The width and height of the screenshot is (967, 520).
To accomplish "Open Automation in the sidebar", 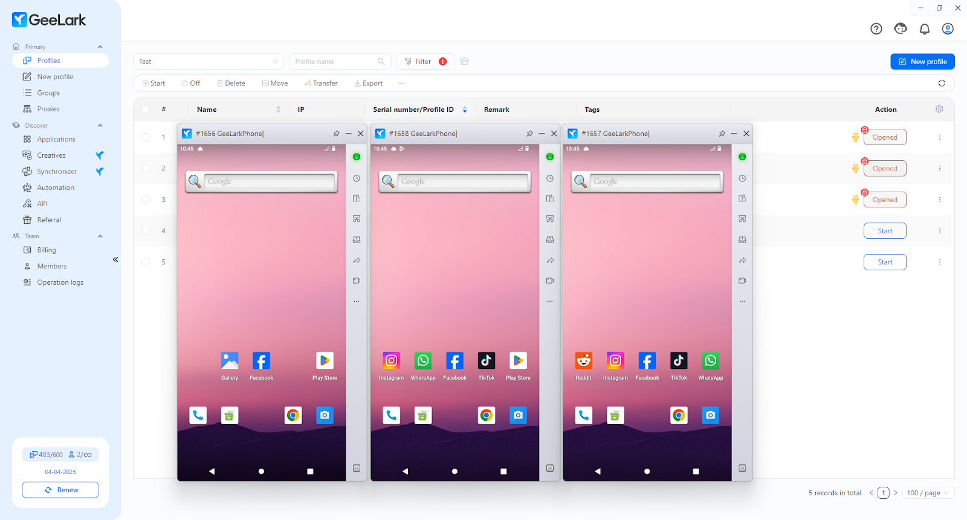I will tap(56, 187).
